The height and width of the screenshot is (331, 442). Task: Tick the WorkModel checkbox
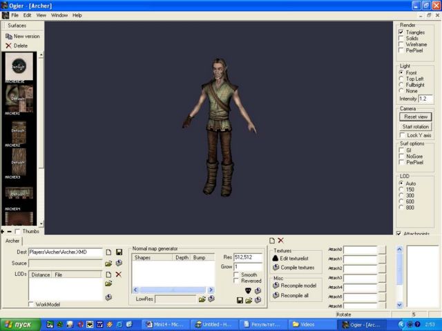click(30, 304)
